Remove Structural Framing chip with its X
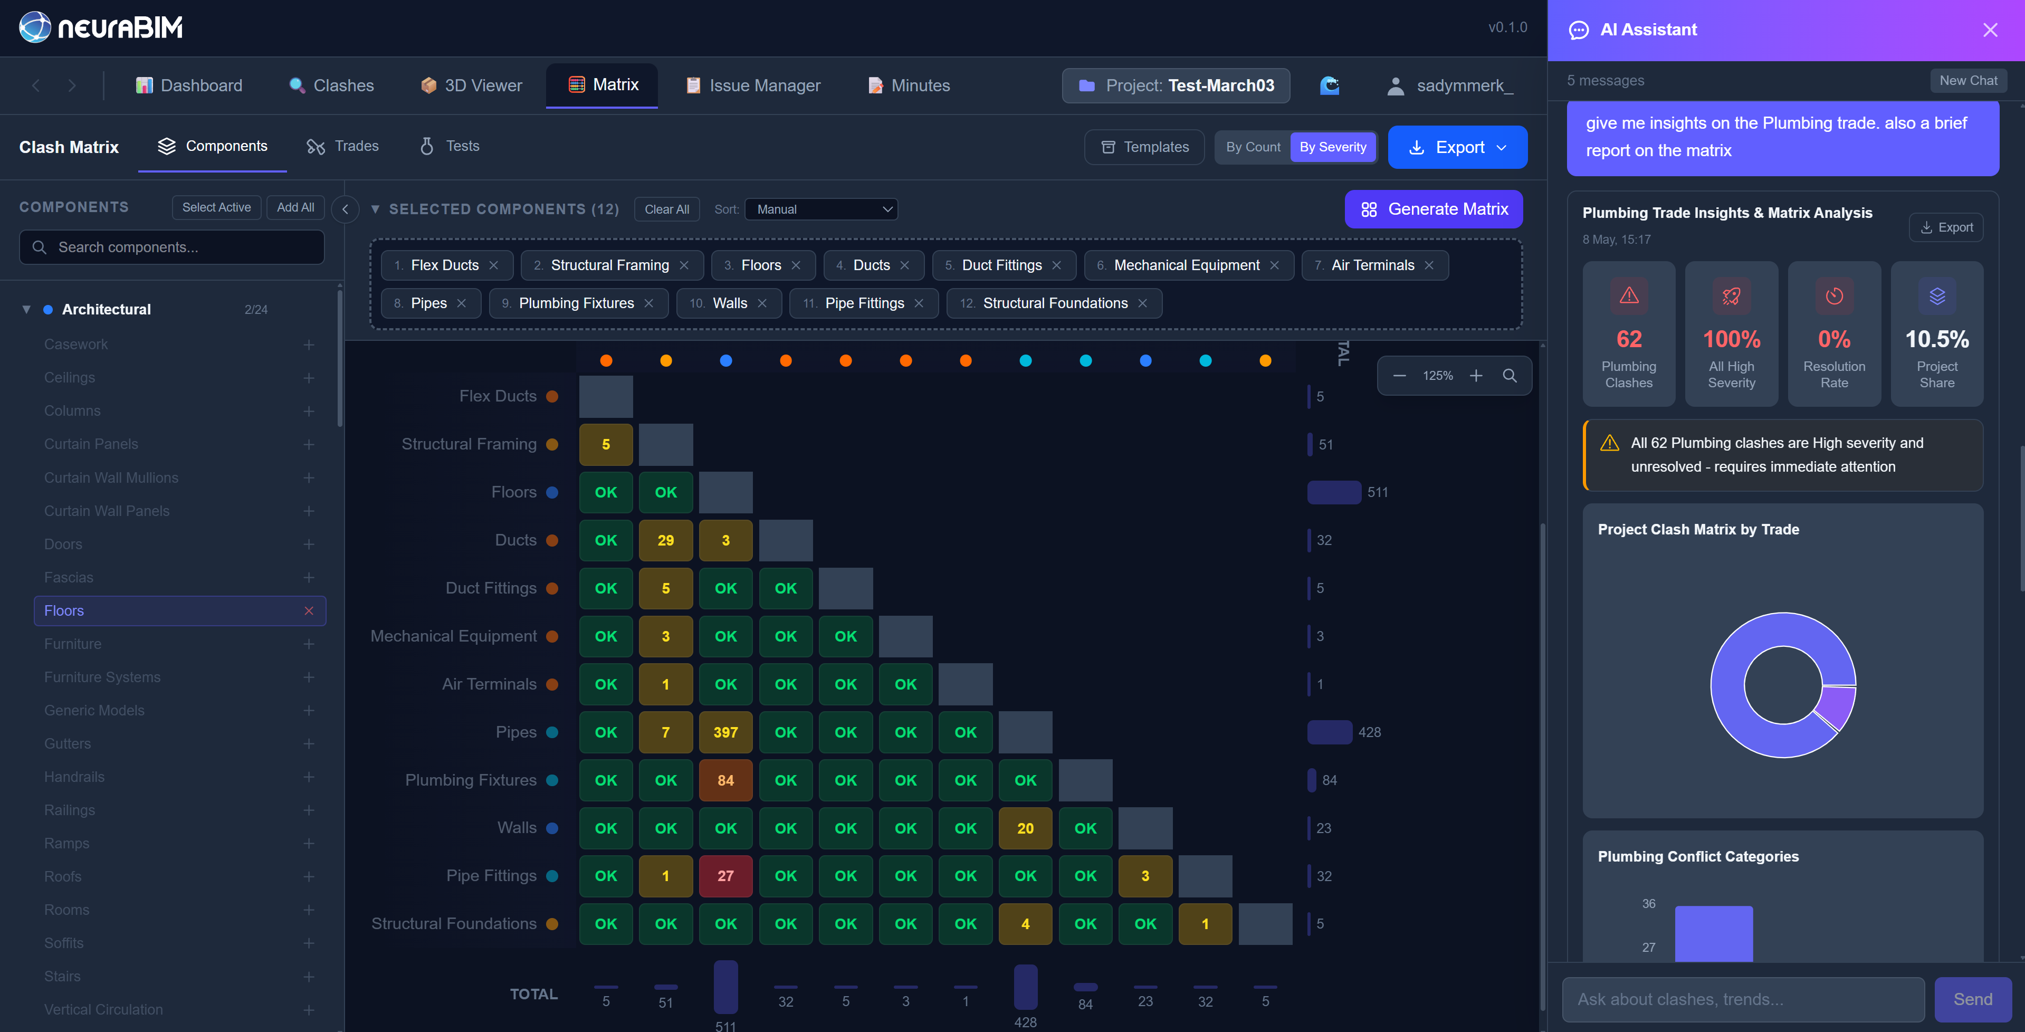Viewport: 2025px width, 1032px height. tap(684, 266)
